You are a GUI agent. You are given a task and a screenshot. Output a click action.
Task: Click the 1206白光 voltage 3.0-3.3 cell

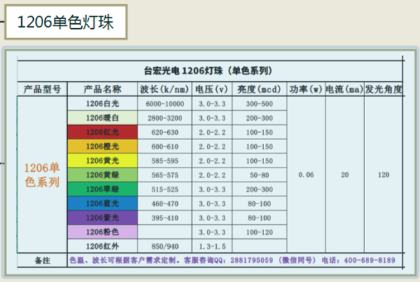(212, 104)
